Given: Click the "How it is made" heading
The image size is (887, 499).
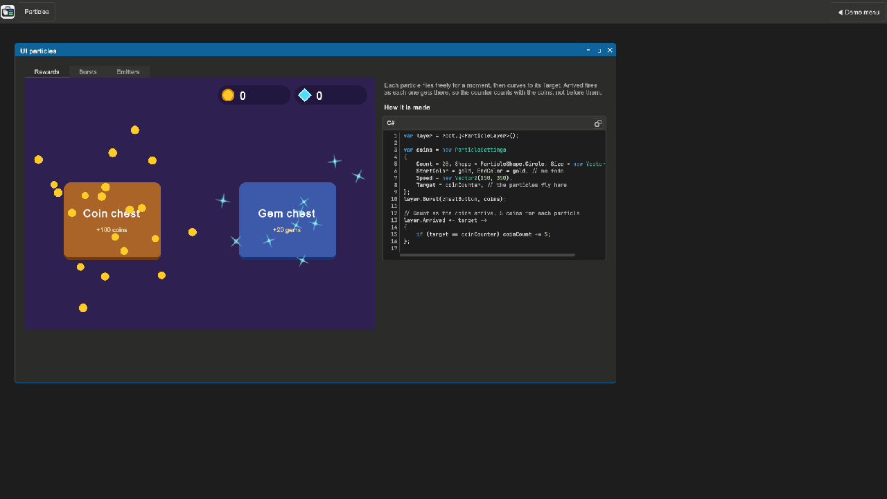Looking at the screenshot, I should (x=407, y=107).
